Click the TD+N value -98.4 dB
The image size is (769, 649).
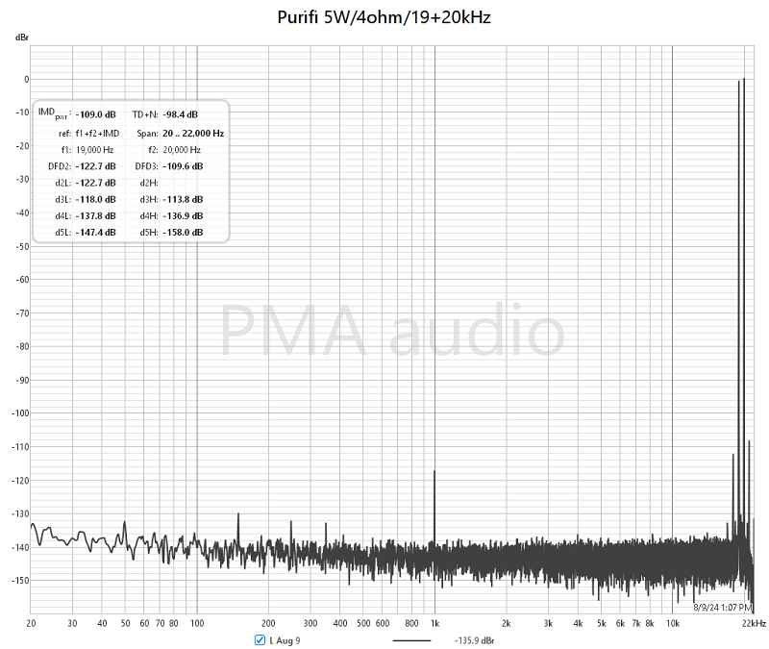180,114
